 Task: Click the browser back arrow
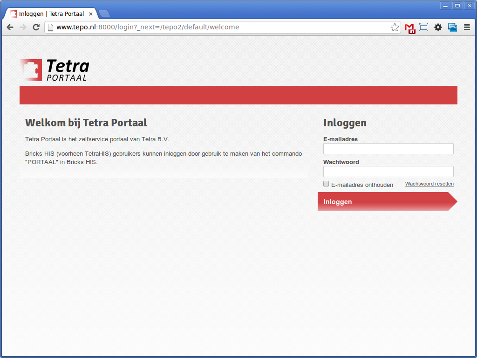point(10,28)
